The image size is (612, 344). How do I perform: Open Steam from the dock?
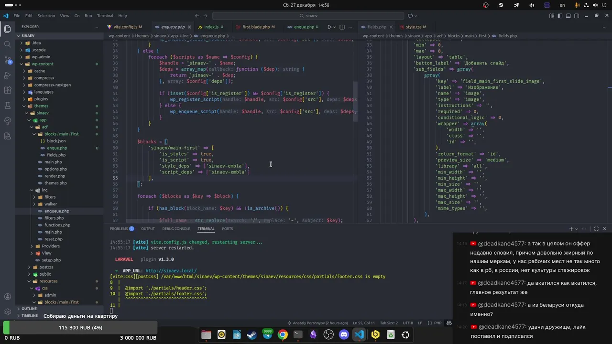(252, 334)
